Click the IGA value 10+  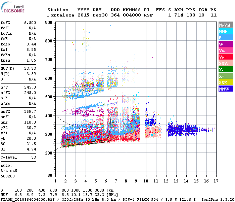tap(203, 15)
